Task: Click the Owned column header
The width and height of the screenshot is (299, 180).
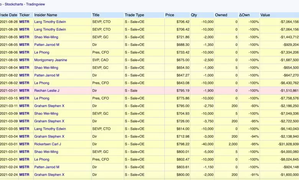Action: pyautogui.click(x=221, y=15)
